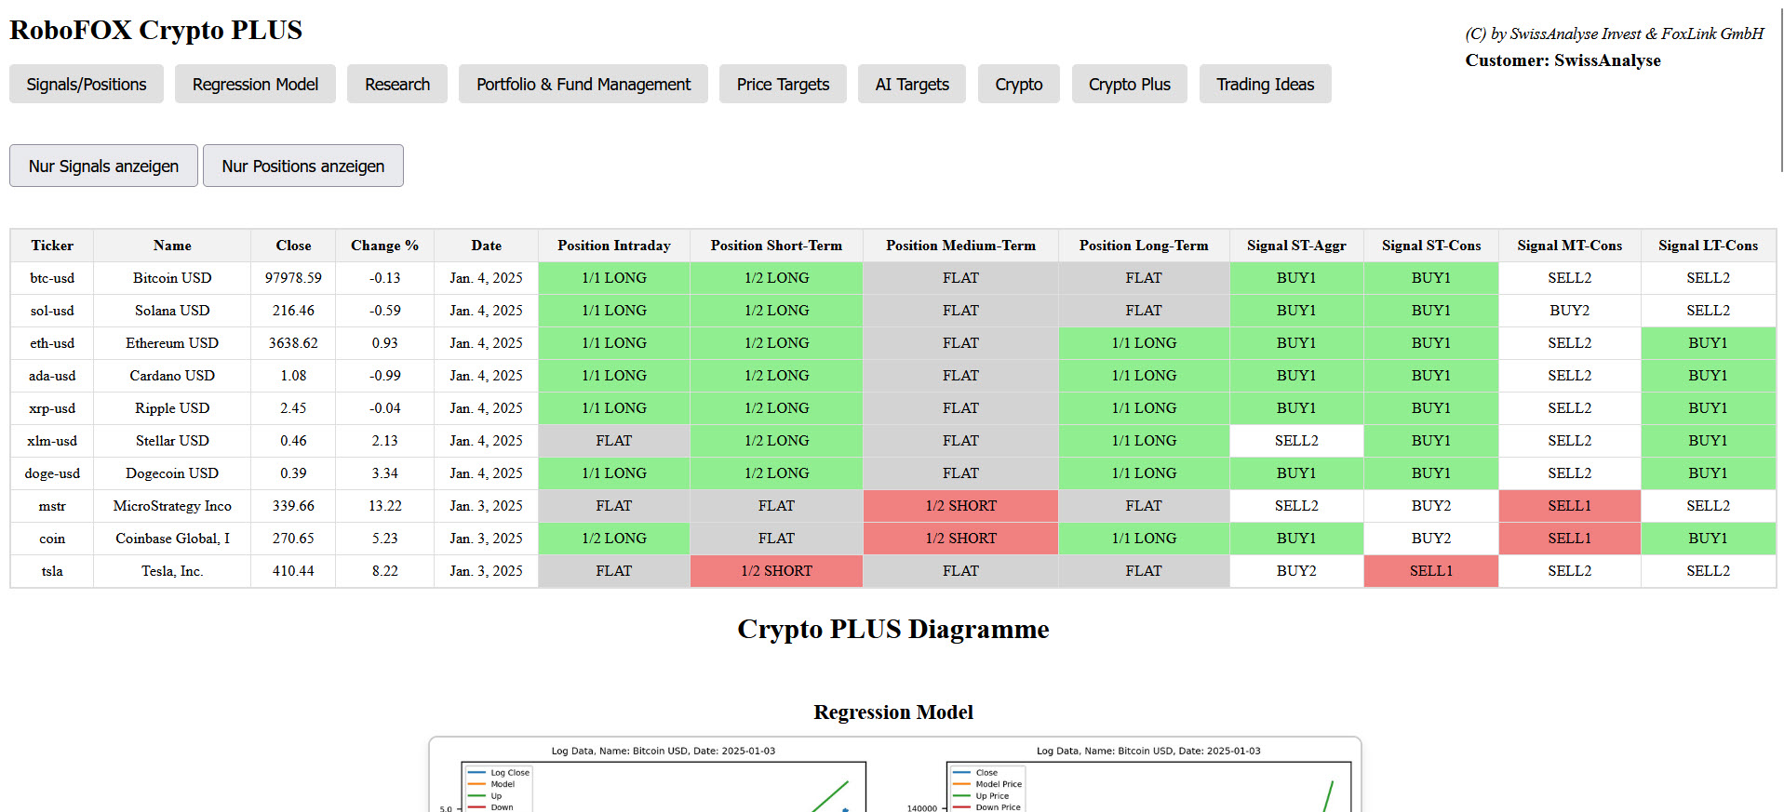Screen dimensions: 1784x812
Task: Select the xrp-usd ticker cell
Action: pyautogui.click(x=52, y=408)
